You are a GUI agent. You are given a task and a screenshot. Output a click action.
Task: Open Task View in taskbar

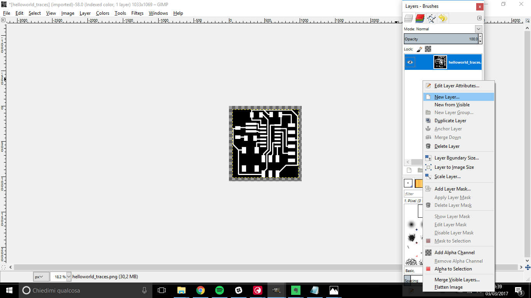click(x=162, y=290)
